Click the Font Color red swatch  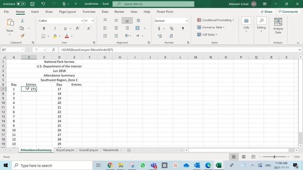pyautogui.click(x=67, y=36)
